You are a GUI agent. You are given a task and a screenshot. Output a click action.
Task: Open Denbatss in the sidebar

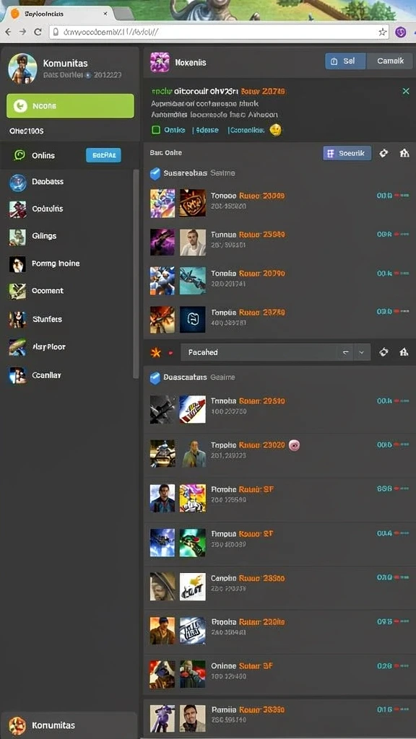coord(48,181)
